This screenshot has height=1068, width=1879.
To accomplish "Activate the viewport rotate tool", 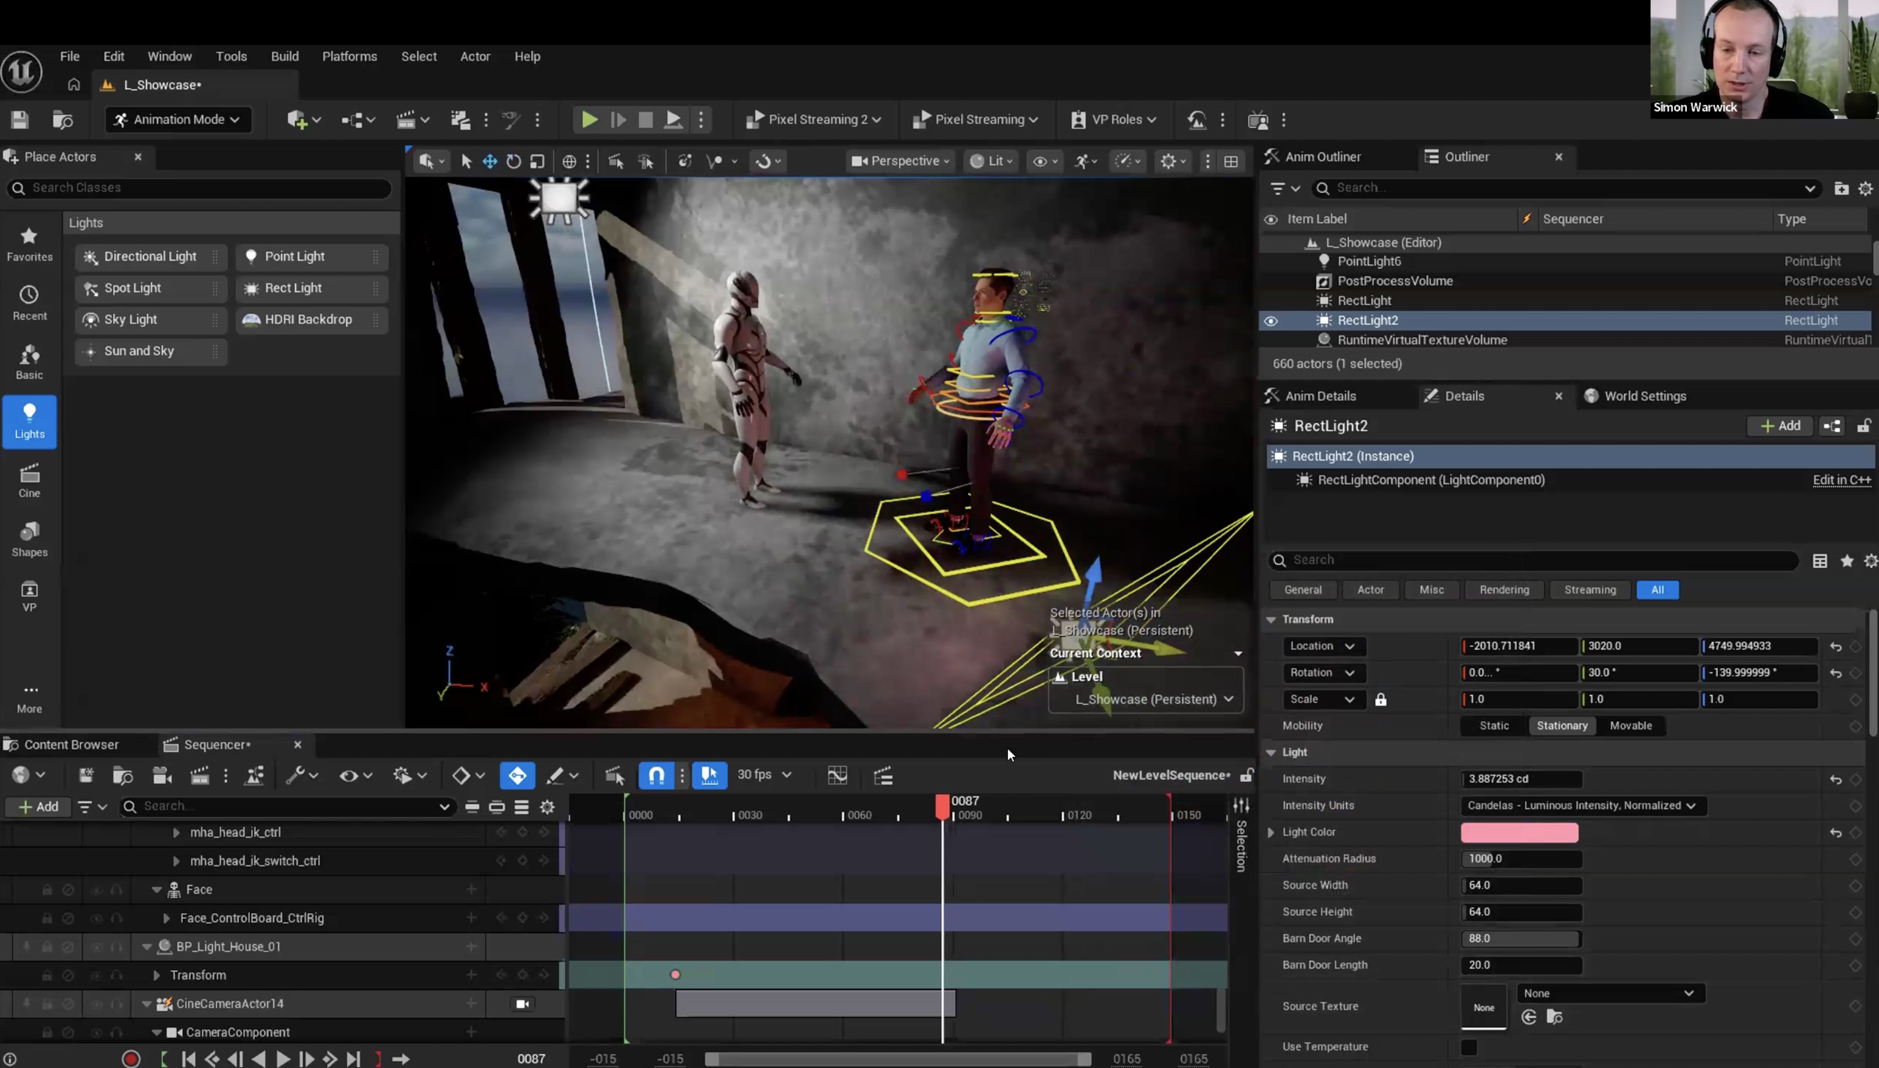I will pyautogui.click(x=514, y=162).
